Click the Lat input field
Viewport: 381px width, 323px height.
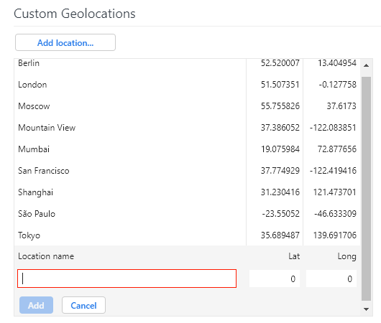275,278
